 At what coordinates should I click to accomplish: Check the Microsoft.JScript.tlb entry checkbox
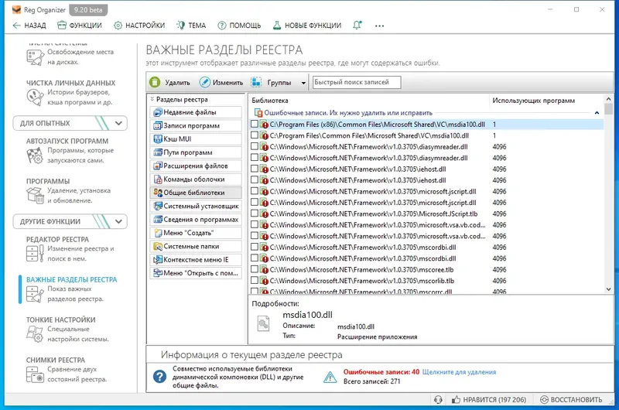tap(255, 214)
